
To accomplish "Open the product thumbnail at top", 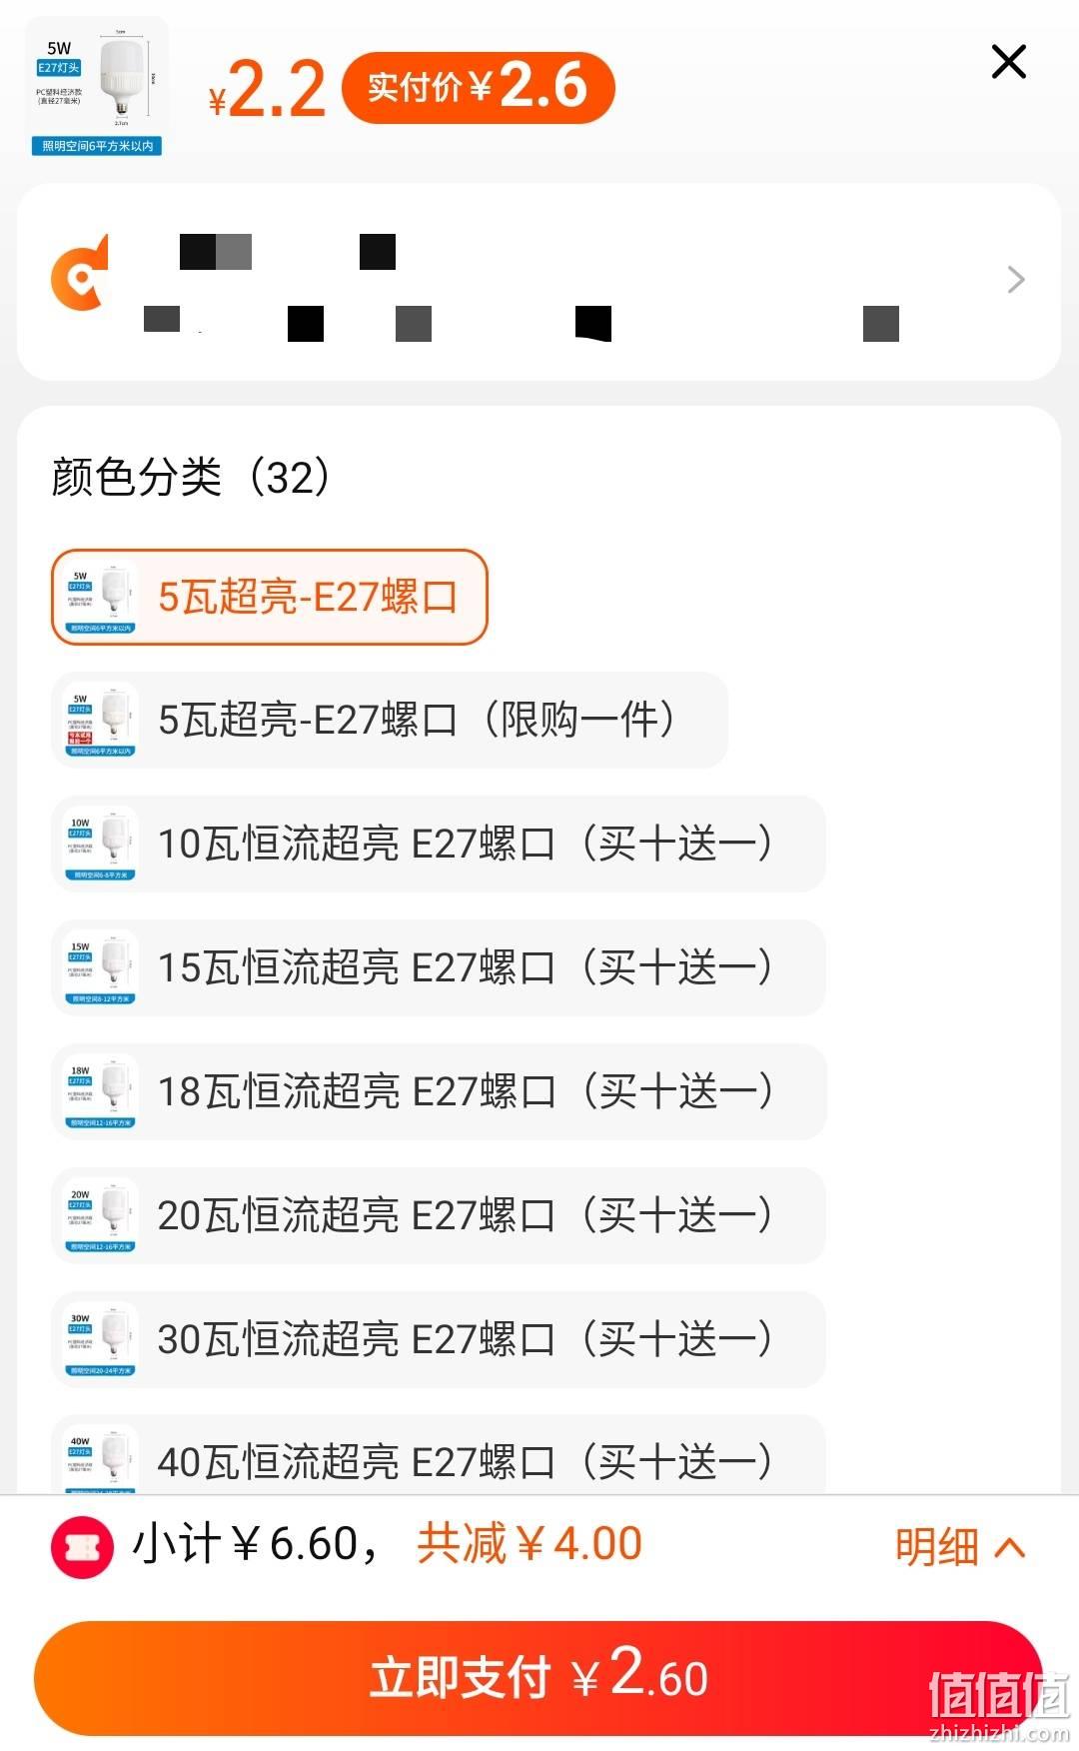I will point(97,88).
